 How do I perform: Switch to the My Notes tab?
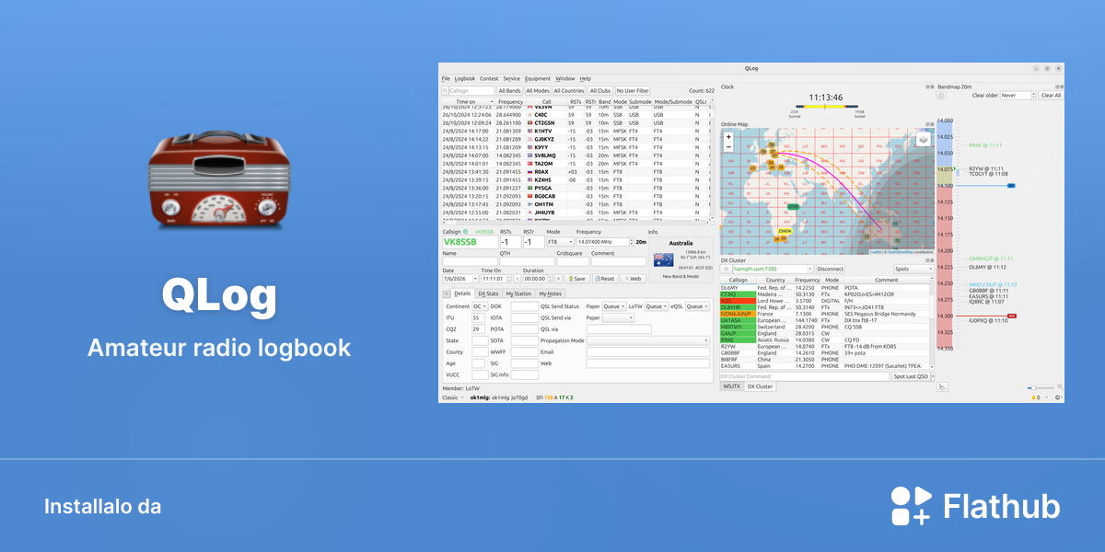click(550, 293)
